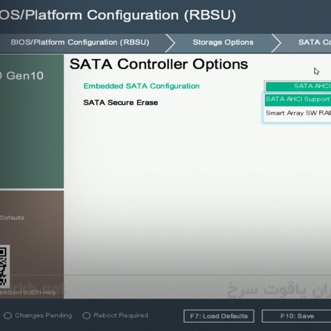Click the Changes Pending indicator circle
331x331 pixels.
(8, 316)
